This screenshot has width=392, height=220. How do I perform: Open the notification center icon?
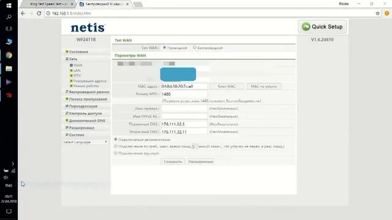coord(9,211)
